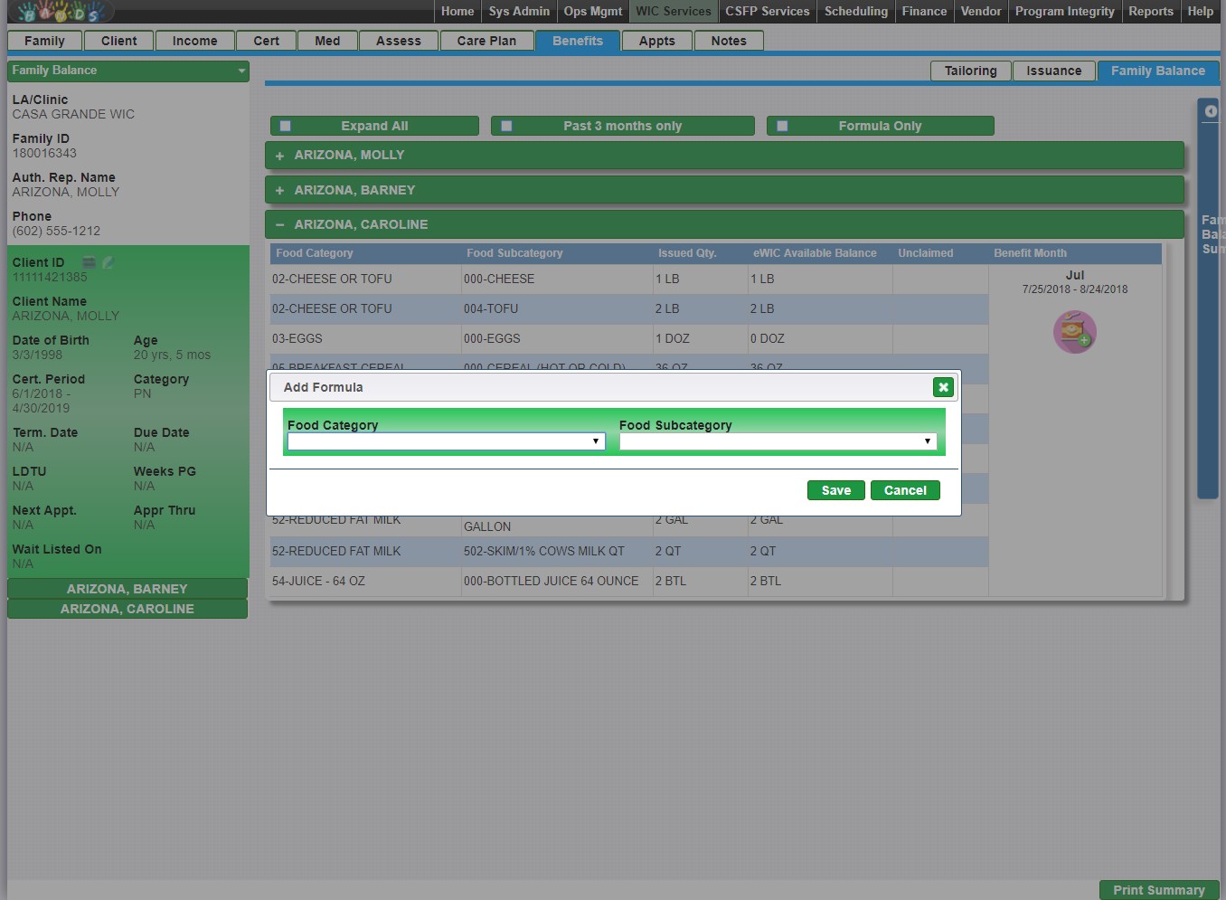Viewport: 1226px width, 900px height.
Task: Cancel the Add Formula dialog
Action: pos(905,490)
